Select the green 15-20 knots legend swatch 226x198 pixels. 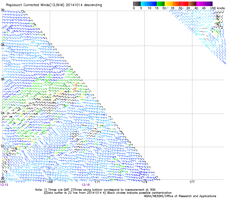pyautogui.click(x=161, y=4)
